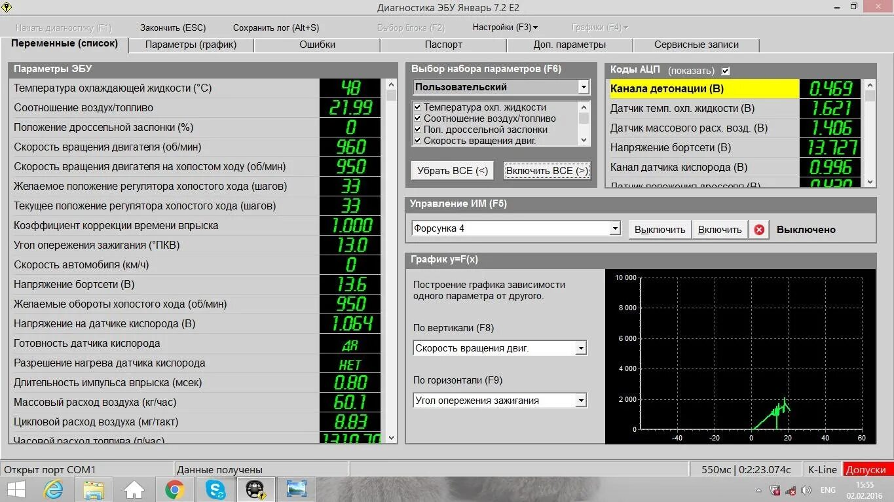Viewport: 894px width, 502px height.
Task: Uncheck Температура охл. жидкости parameter
Action: [x=417, y=107]
